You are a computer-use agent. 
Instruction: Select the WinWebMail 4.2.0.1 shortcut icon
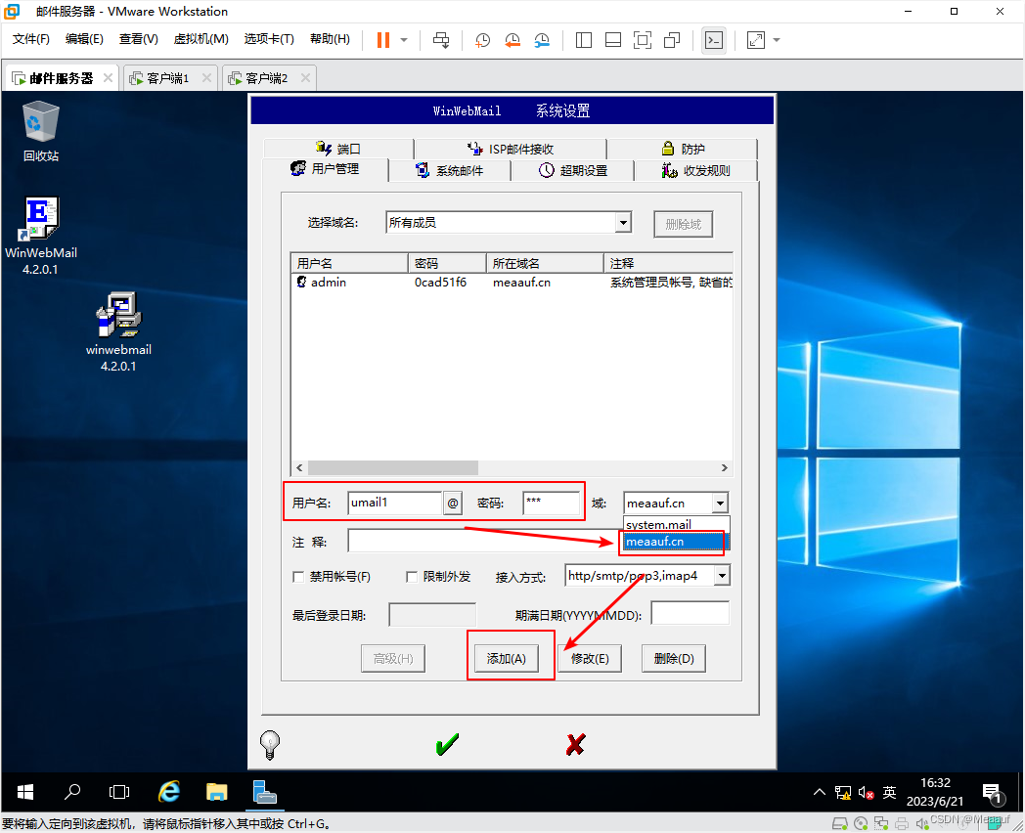click(x=40, y=236)
